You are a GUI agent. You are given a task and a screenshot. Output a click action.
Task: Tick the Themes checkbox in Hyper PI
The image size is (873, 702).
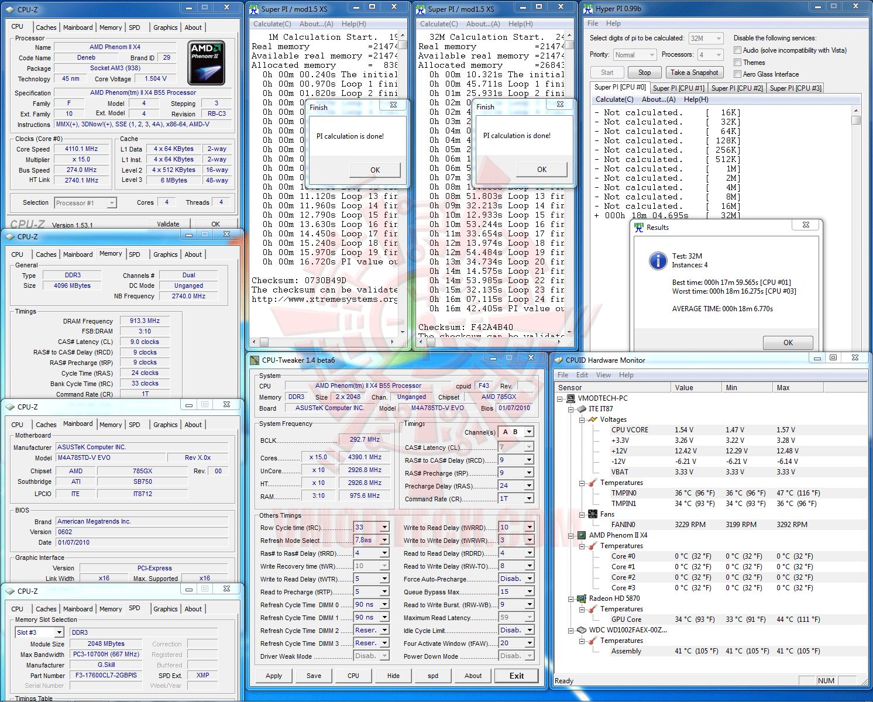(x=738, y=63)
